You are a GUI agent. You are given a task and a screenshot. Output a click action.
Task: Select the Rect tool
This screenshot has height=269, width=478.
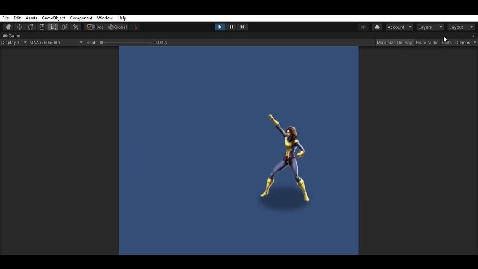pos(53,27)
